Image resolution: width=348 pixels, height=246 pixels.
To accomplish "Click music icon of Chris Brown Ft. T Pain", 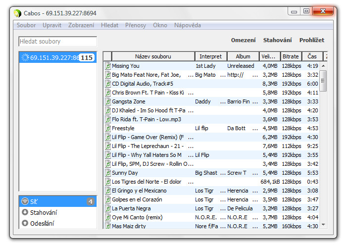I will pyautogui.click(x=108, y=93).
